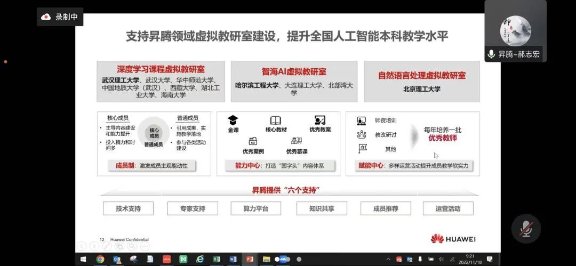Open the slideshow pen tool

107,246
